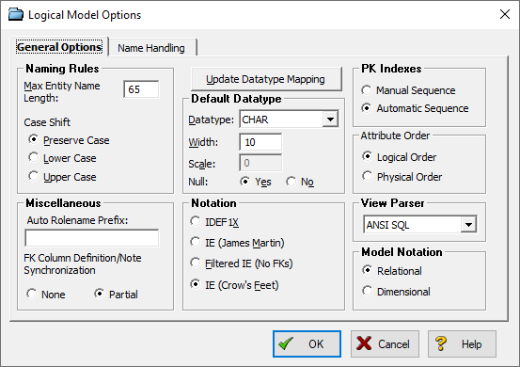Open the View Parser dropdown arrow
This screenshot has width=520, height=367.
[x=468, y=225]
